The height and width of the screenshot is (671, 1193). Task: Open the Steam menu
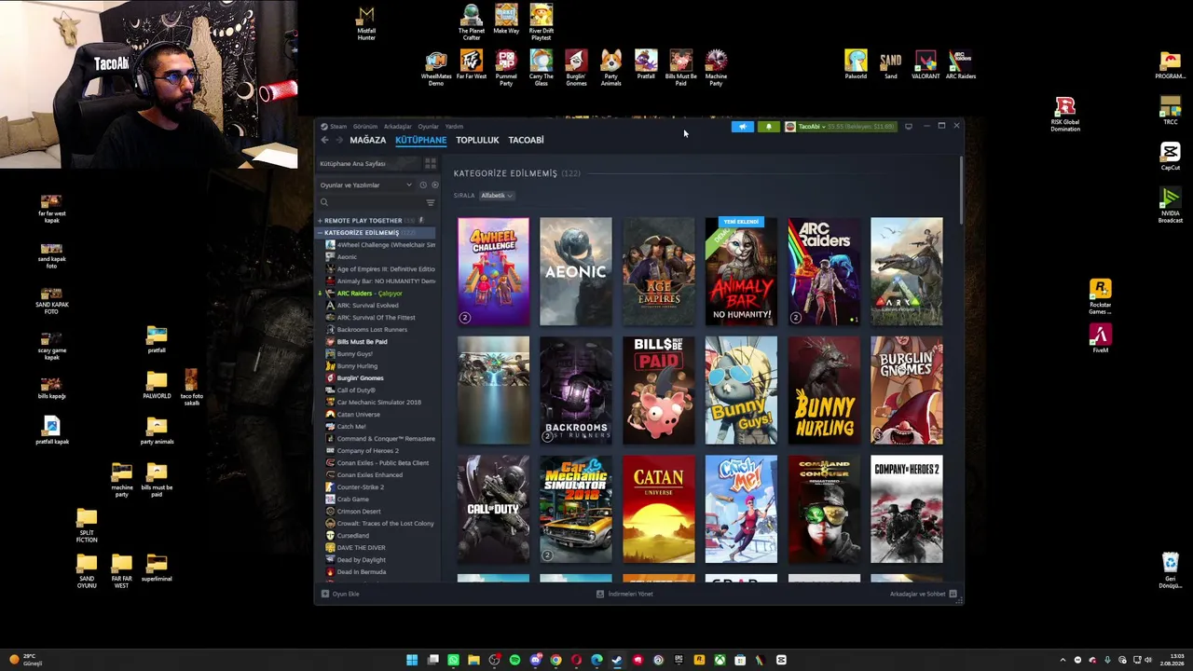pos(336,127)
